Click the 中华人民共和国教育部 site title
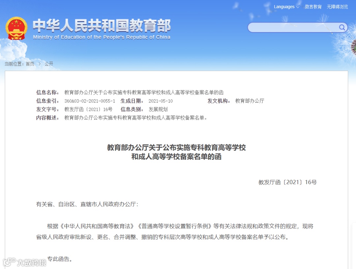Screen dimensions: 356x269 pos(102,26)
